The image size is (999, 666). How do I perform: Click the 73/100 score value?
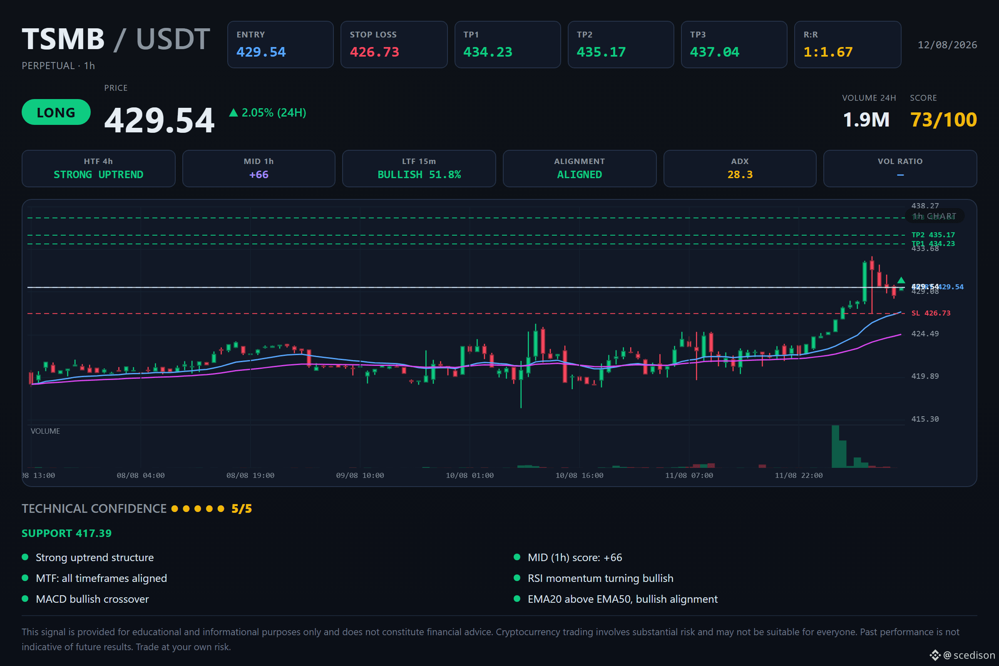click(x=943, y=120)
